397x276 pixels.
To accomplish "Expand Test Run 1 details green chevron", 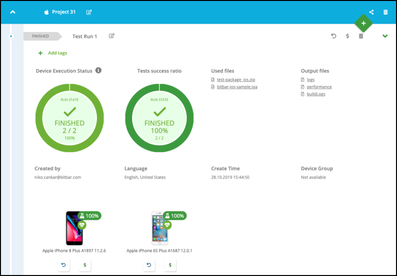I will click(x=385, y=36).
